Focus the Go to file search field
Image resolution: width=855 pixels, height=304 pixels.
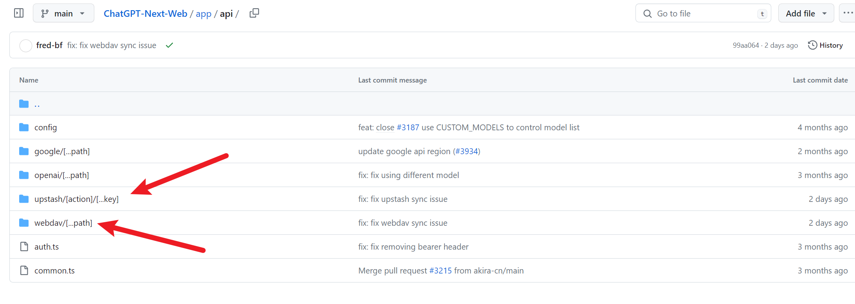[703, 13]
